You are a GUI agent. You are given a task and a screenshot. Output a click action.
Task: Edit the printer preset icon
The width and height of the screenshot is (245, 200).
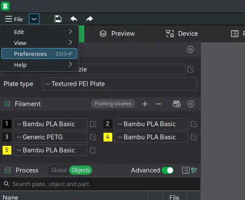190,69
